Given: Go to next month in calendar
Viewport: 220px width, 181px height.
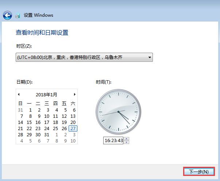Looking at the screenshot, I should (75, 94).
